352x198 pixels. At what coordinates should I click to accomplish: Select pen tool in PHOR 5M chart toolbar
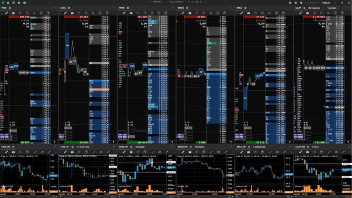226,152
